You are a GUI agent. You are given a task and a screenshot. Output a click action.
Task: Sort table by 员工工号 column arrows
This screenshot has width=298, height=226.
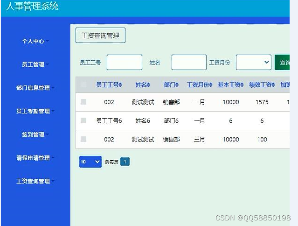pyautogui.click(x=120, y=85)
